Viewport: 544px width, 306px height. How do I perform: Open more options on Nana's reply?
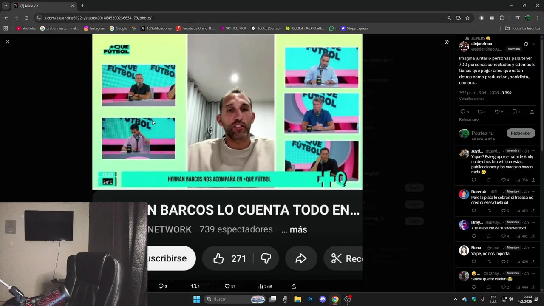coord(533,248)
